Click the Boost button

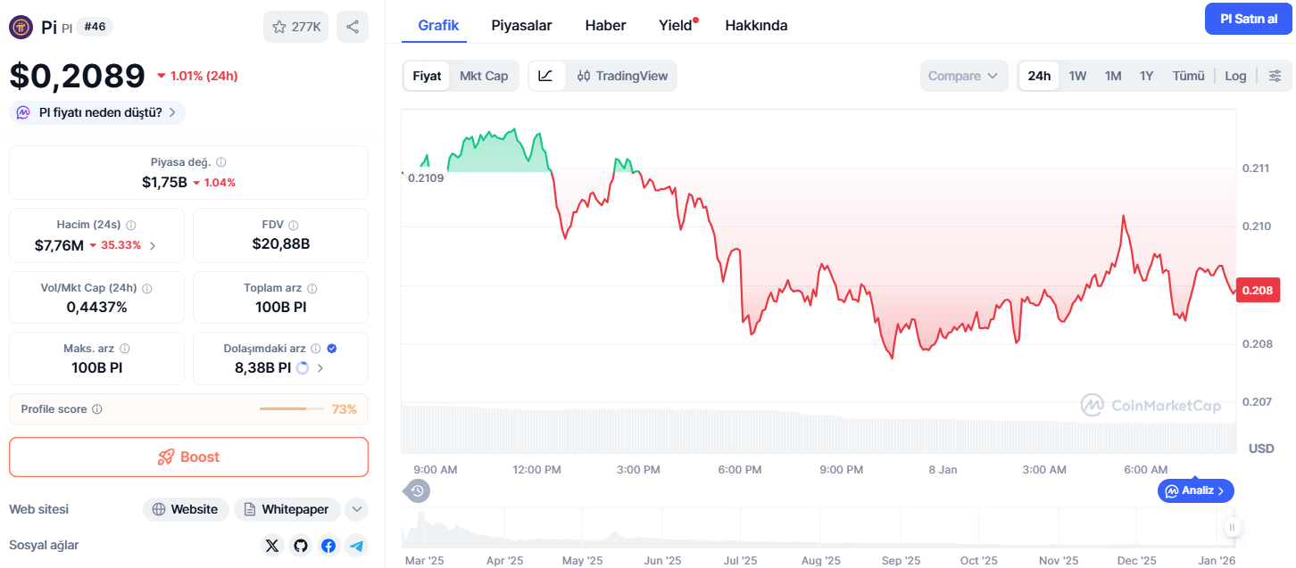tap(188, 457)
